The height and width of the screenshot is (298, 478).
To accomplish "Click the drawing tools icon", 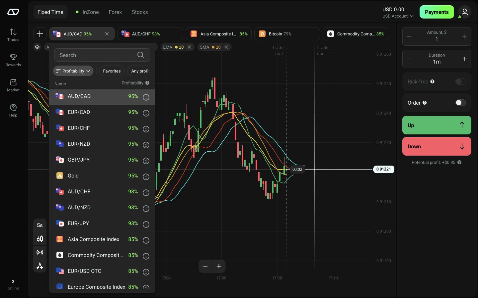I will coord(40,266).
